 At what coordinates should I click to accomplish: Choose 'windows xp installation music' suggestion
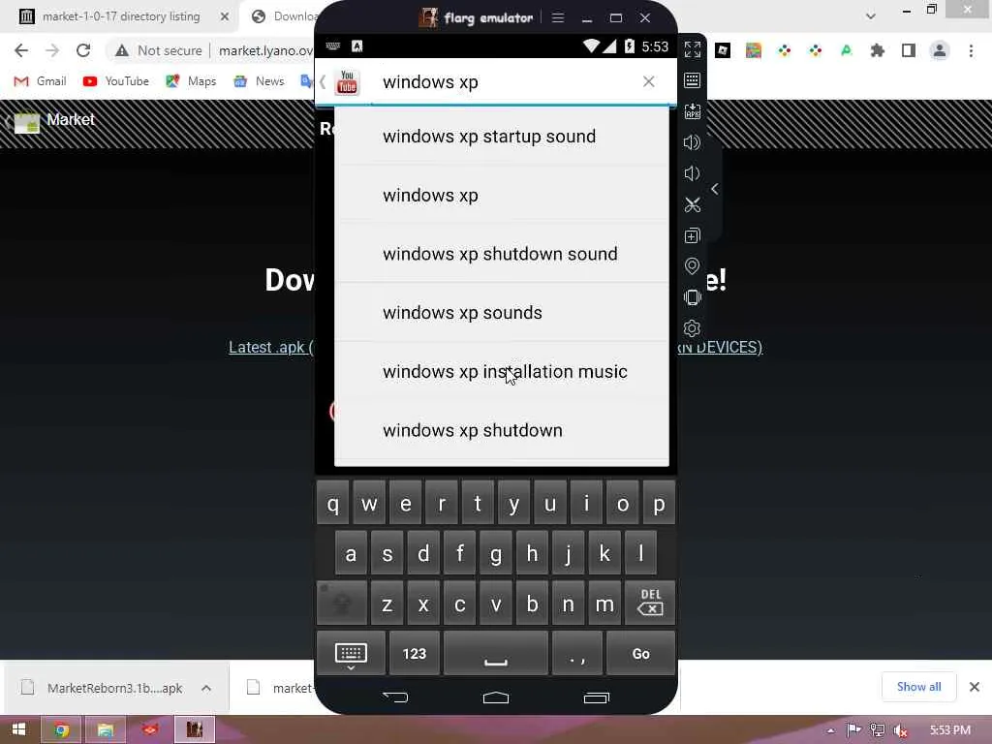(x=501, y=372)
